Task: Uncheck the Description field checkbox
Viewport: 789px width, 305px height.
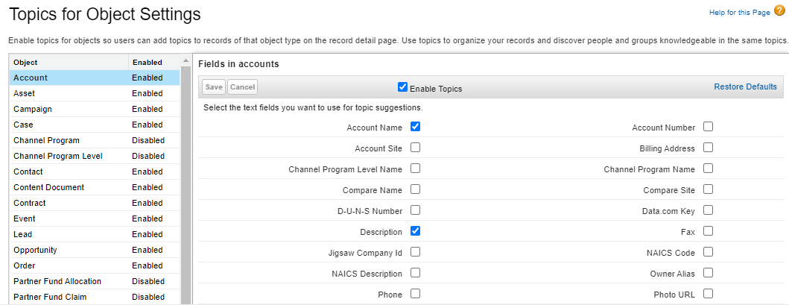Action: click(415, 231)
